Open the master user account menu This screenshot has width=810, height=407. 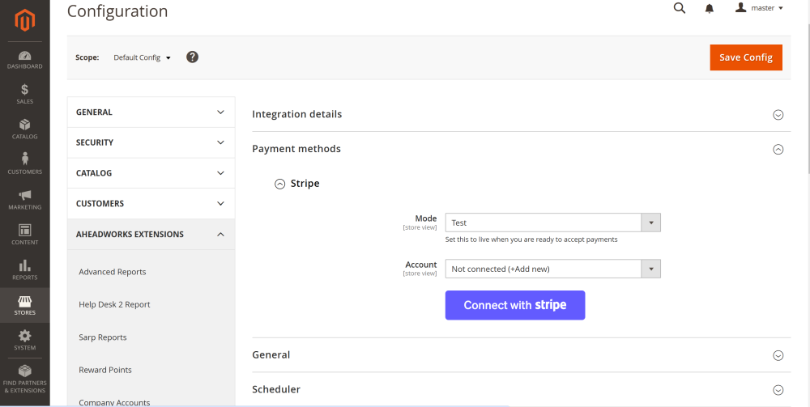click(760, 8)
